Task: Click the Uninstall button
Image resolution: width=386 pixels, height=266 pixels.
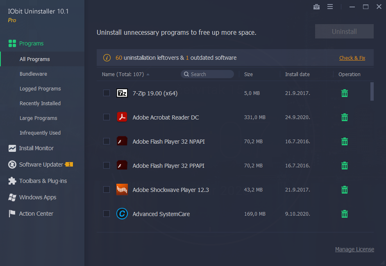Action: [x=344, y=31]
